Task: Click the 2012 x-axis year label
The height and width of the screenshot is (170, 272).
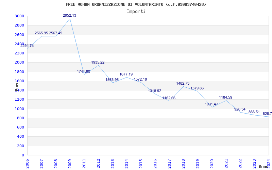Action: [98, 164]
